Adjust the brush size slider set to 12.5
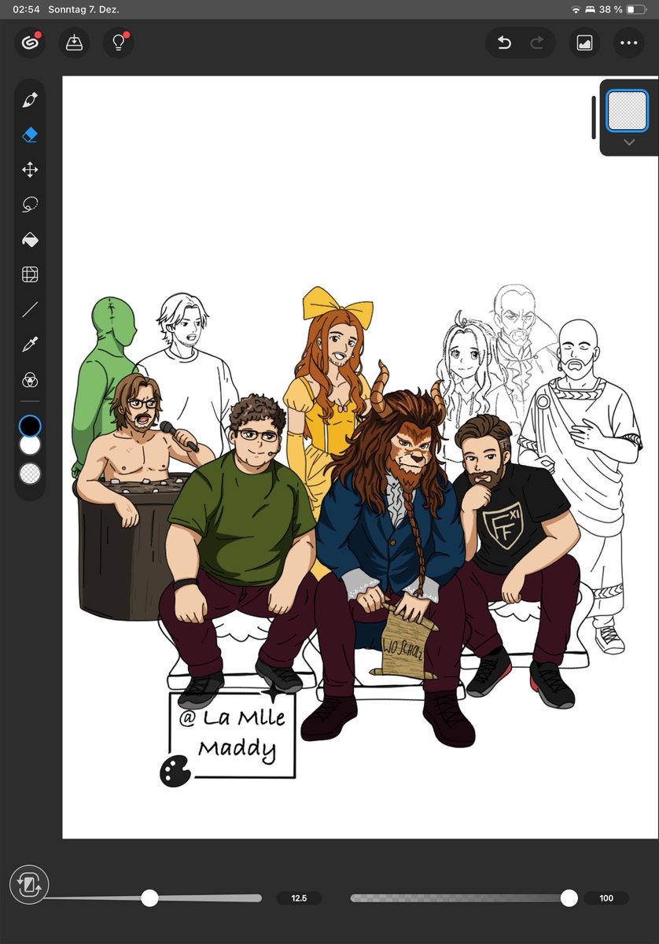659x944 pixels. [149, 897]
